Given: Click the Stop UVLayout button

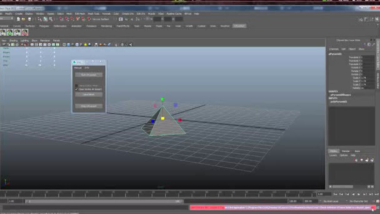Looking at the screenshot, I should tap(88, 106).
